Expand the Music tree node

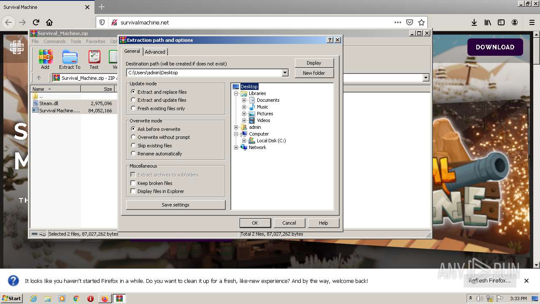[x=244, y=107]
